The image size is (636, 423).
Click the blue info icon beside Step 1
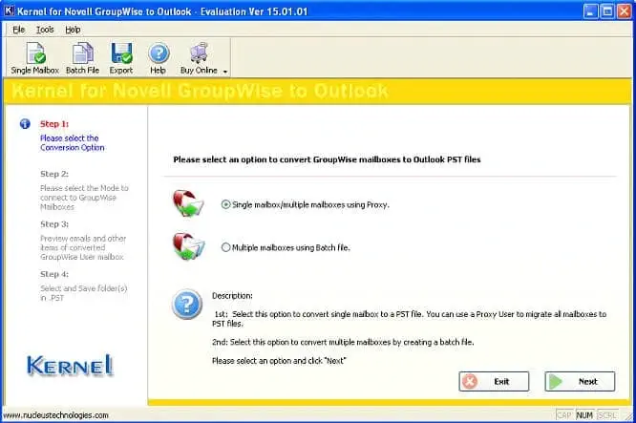(25, 124)
